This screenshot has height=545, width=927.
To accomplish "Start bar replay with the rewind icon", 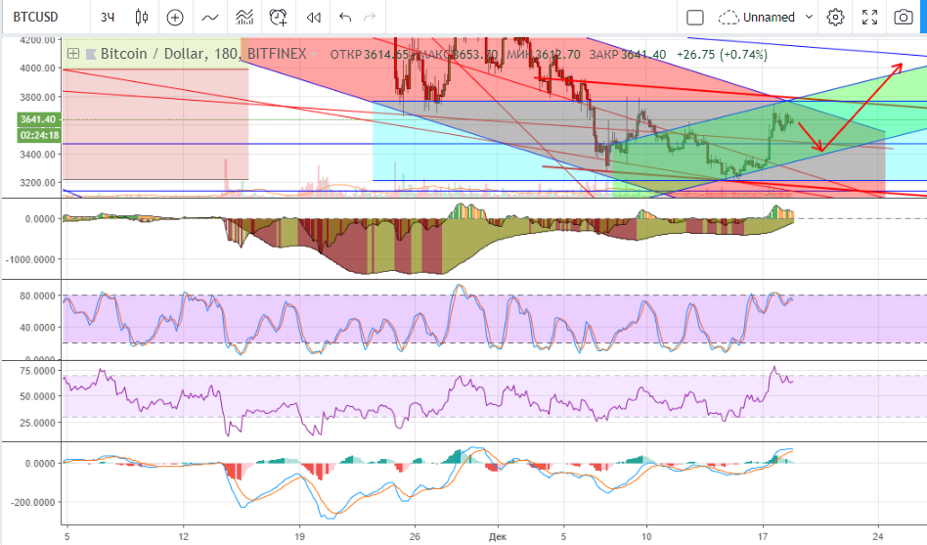I will [x=313, y=17].
